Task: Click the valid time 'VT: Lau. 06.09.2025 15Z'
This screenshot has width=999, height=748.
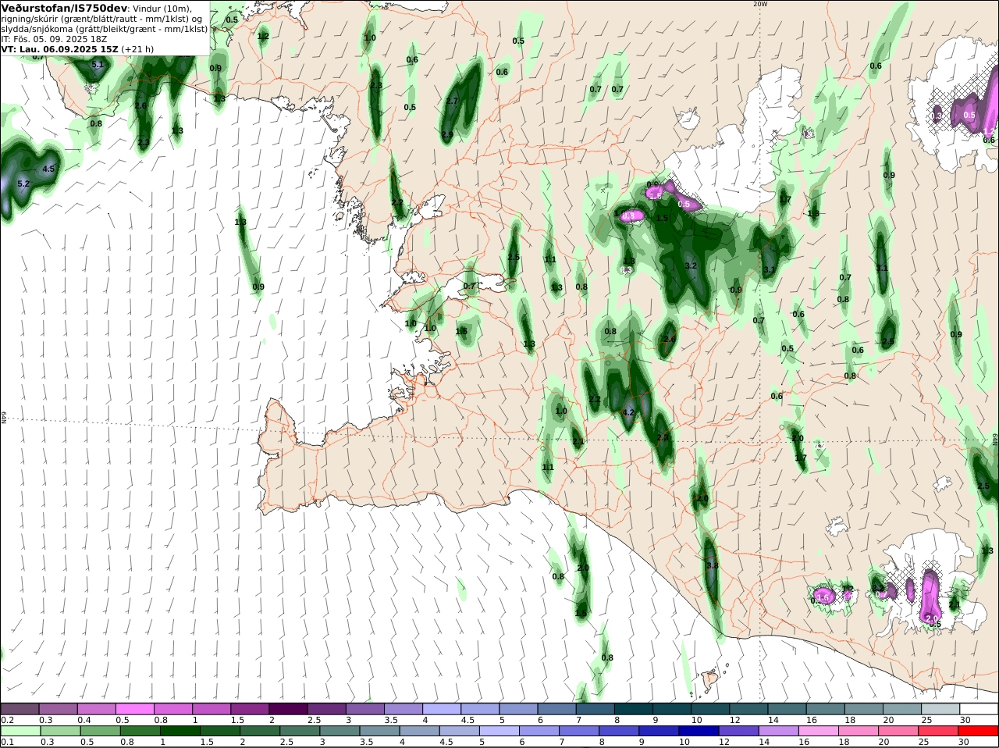Action: [x=59, y=48]
